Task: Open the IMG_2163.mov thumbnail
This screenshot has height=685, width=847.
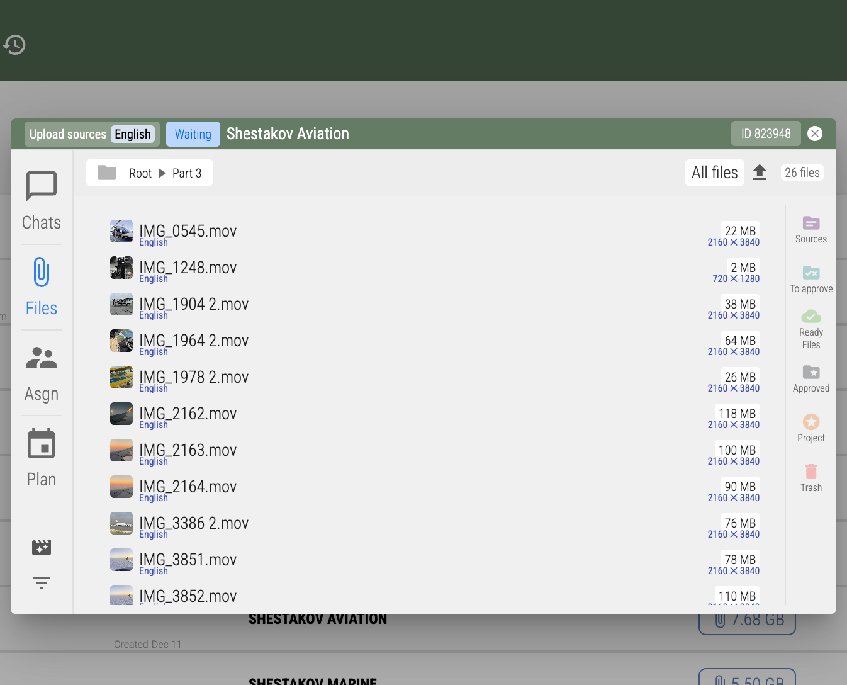Action: point(121,450)
